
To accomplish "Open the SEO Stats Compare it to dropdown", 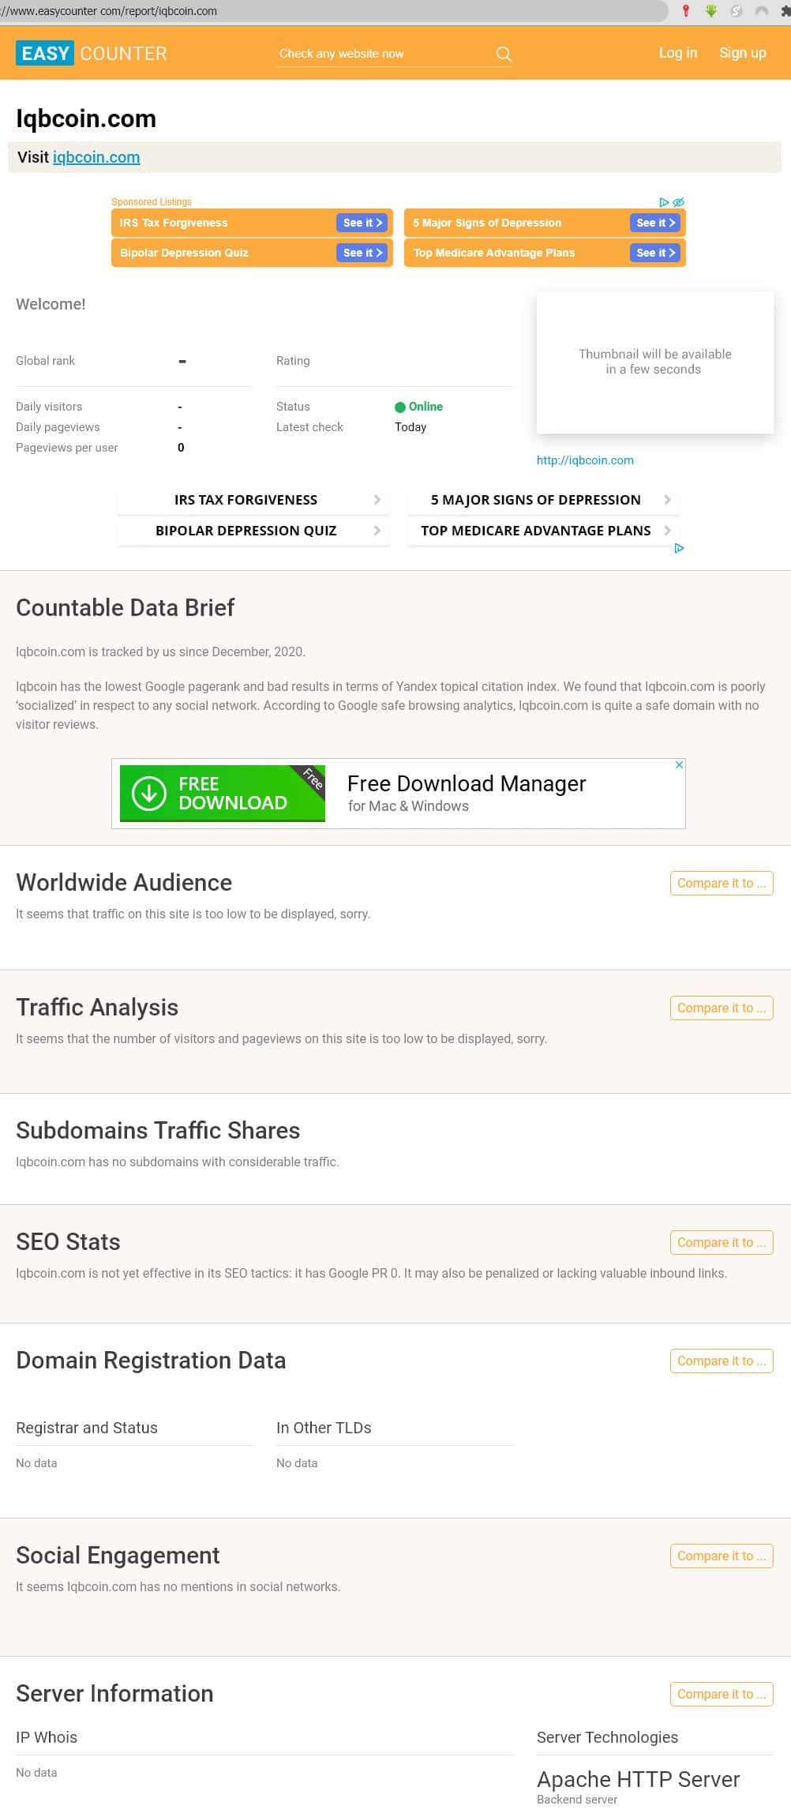I will [x=721, y=1242].
